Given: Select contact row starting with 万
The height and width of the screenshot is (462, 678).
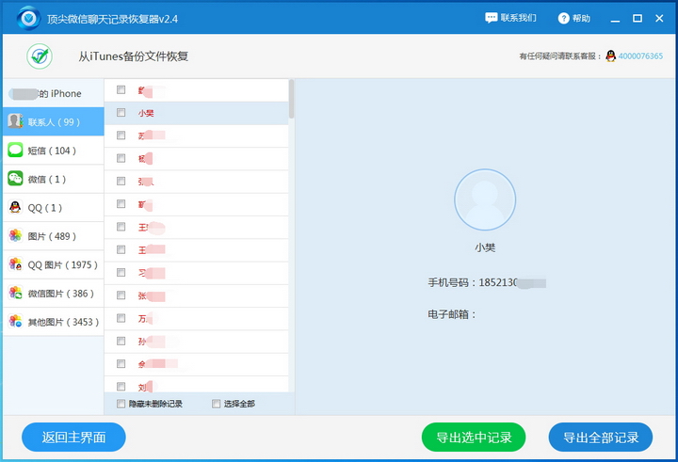Looking at the screenshot, I should click(196, 319).
